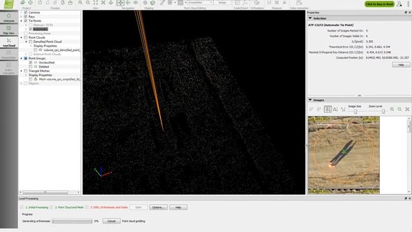Collapse the Selection section in Properties
This screenshot has width=412, height=232.
pyautogui.click(x=310, y=19)
